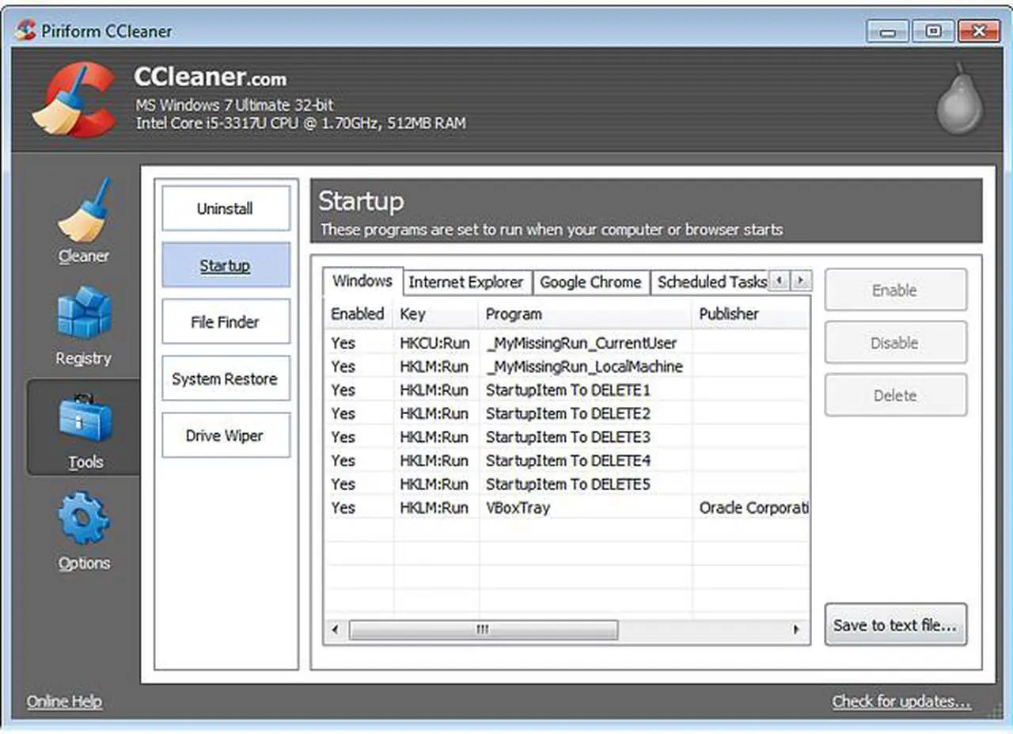Switch to the Google Chrome tab
The height and width of the screenshot is (734, 1013).
click(x=590, y=282)
